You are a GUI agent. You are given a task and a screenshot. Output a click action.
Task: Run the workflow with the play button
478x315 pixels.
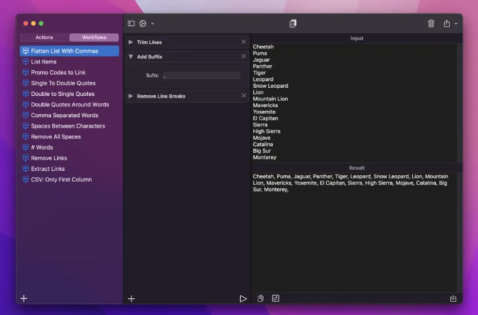point(243,299)
